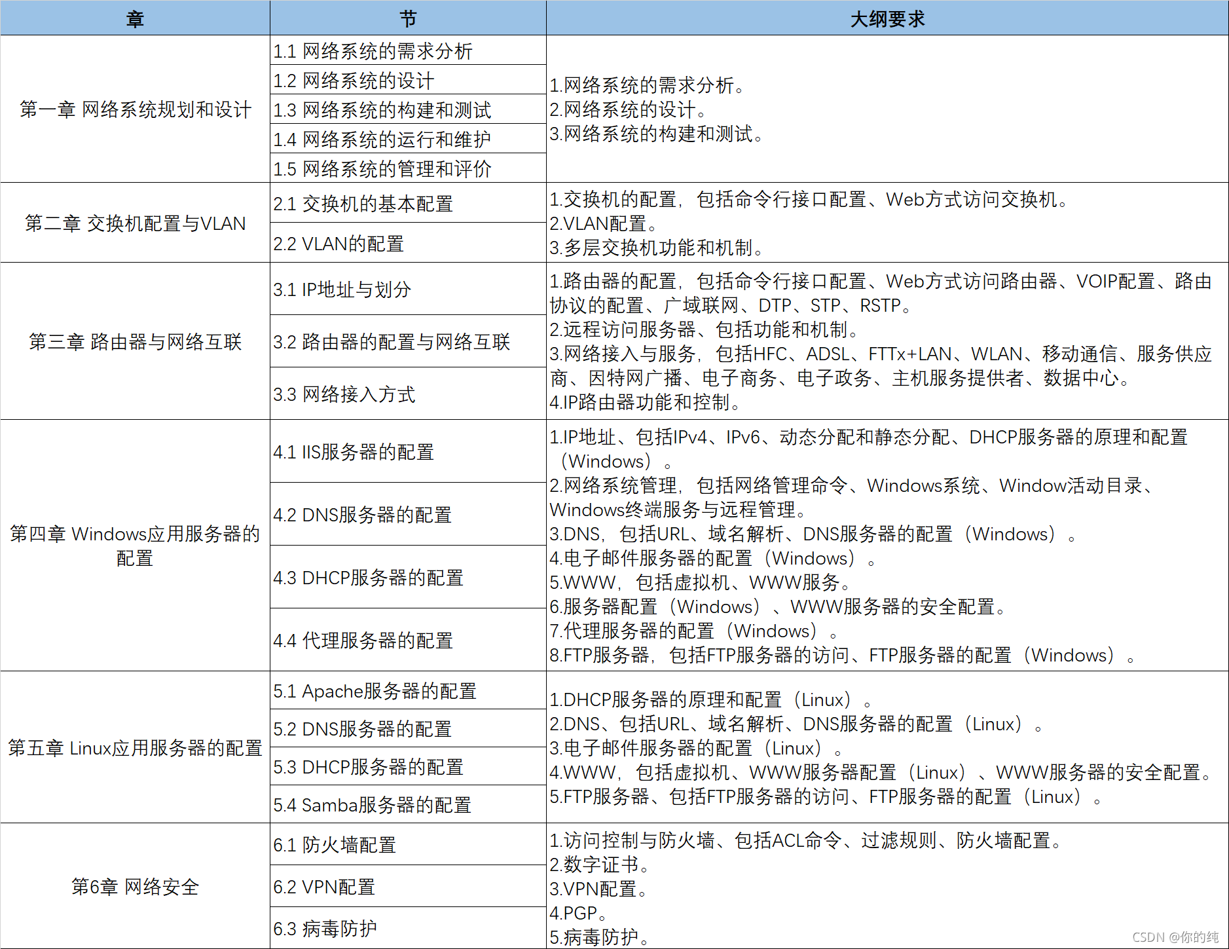
Task: Select cell 1.5 网络系统的管理和评价
Action: click(x=408, y=168)
